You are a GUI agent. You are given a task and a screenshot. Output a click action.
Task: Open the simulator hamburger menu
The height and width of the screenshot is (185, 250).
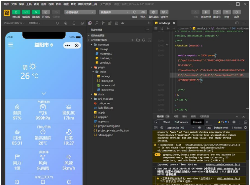[x=11, y=45]
